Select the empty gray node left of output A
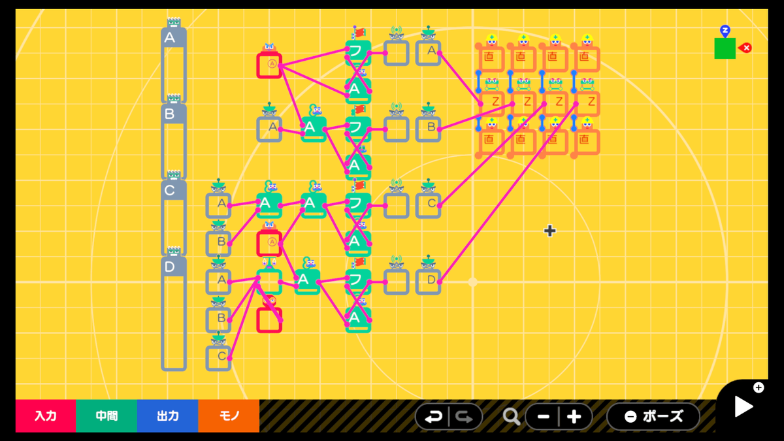Image resolution: width=784 pixels, height=441 pixels. 396,52
